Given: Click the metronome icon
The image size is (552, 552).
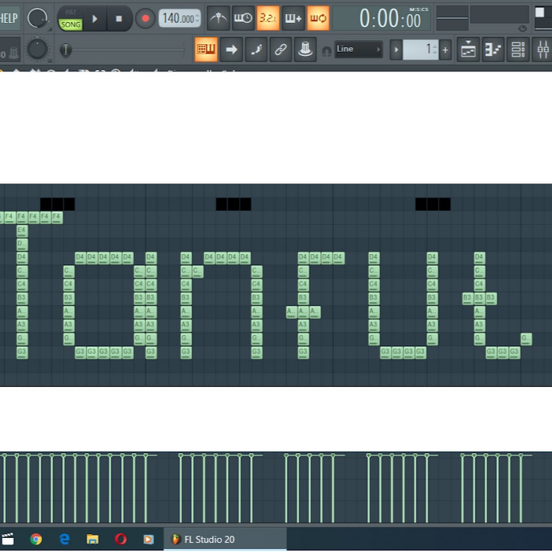Looking at the screenshot, I should pyautogui.click(x=218, y=18).
